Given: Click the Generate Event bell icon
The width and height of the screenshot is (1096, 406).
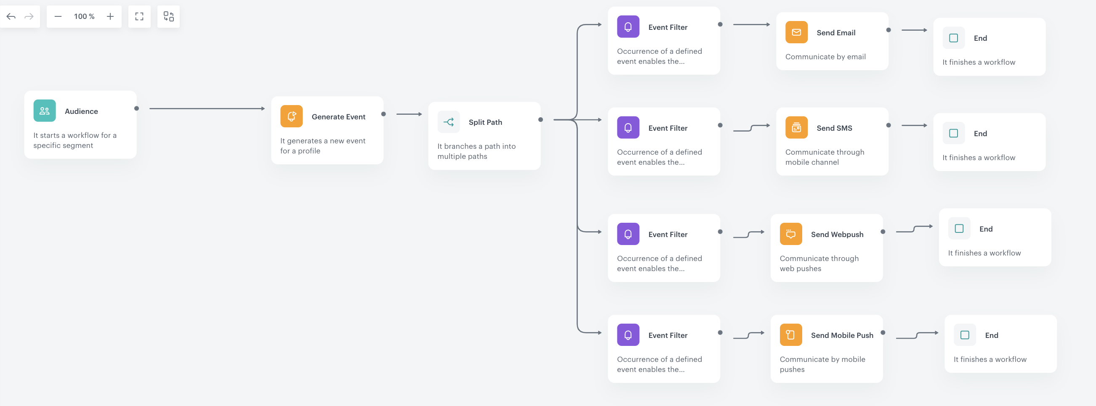Looking at the screenshot, I should click(291, 116).
